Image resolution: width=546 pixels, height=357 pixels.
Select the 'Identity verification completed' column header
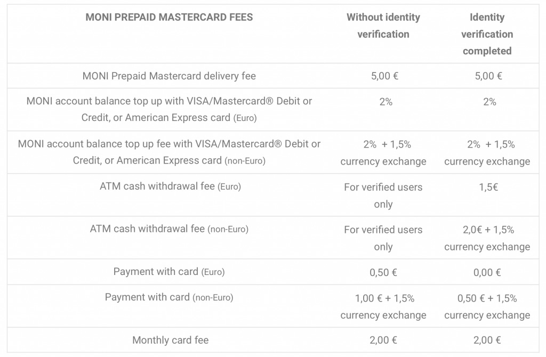tap(487, 34)
